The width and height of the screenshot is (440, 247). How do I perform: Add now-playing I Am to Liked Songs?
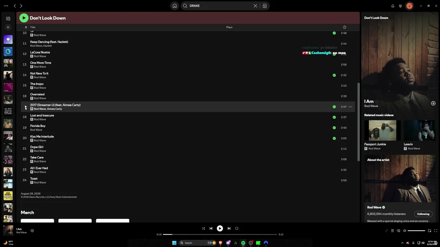(32, 231)
